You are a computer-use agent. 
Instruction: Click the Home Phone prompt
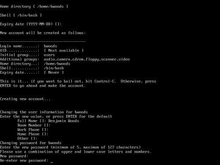pyautogui.click(x=33, y=134)
